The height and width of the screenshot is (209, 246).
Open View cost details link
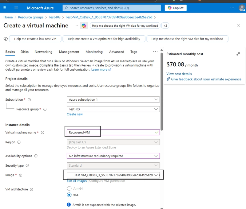[x=179, y=74]
